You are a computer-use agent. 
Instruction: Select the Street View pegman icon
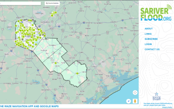tap(135, 101)
